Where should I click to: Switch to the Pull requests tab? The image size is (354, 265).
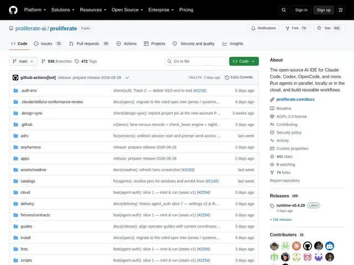coord(89,44)
